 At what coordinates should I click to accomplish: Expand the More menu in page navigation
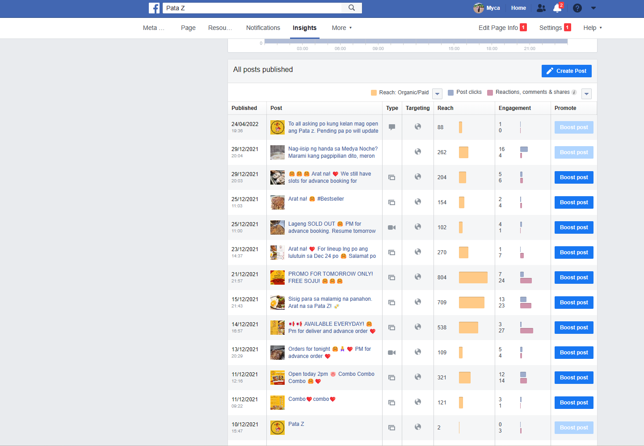click(x=342, y=28)
